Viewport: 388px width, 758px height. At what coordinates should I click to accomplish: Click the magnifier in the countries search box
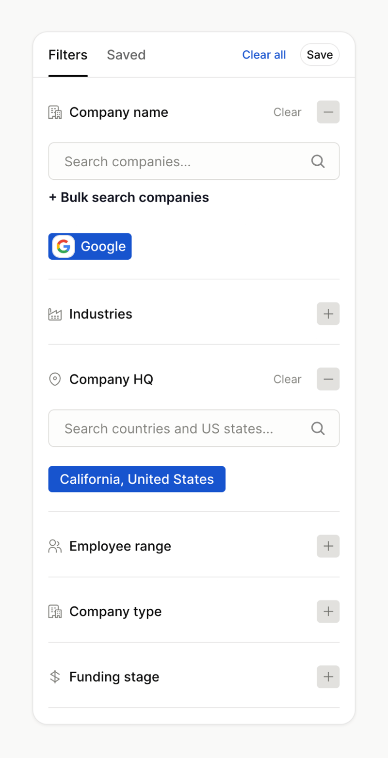coord(318,428)
